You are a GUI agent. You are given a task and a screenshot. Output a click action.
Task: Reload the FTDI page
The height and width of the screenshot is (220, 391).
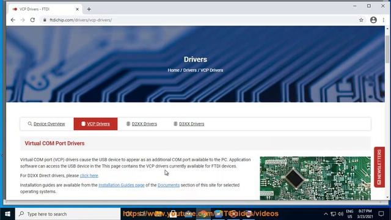[x=32, y=20]
